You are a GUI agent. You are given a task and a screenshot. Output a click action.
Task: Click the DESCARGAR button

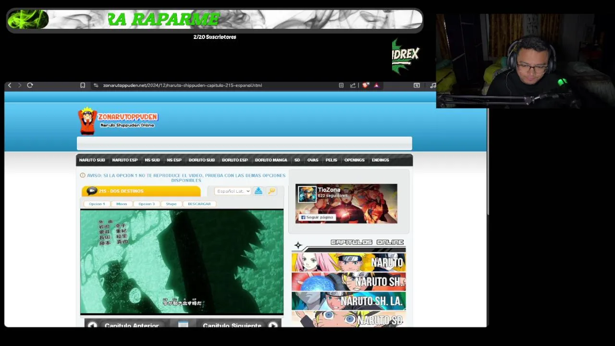199,204
